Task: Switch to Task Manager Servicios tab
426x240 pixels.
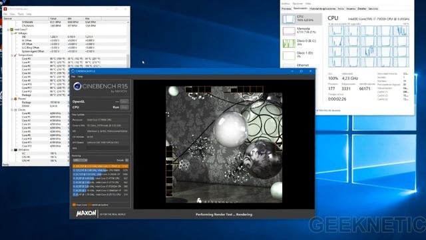Action: pos(373,9)
